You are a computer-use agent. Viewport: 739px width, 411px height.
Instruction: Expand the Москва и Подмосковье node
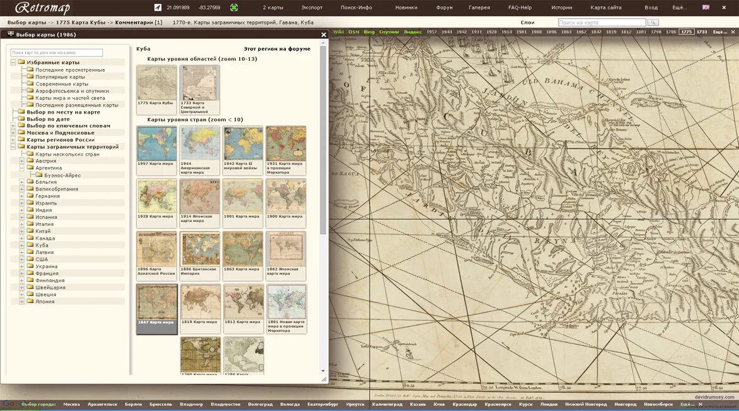13,133
